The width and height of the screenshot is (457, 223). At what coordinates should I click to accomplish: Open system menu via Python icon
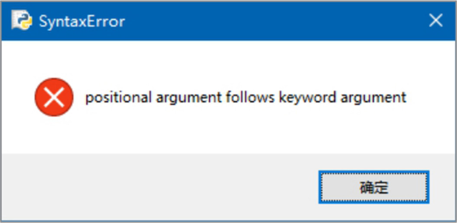point(22,20)
